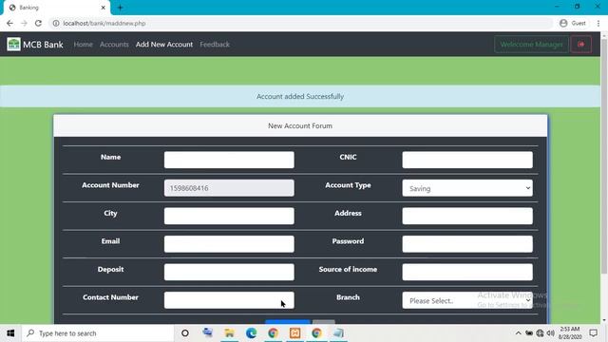Image resolution: width=608 pixels, height=342 pixels.
Task: Focus the CNIC input field
Action: point(467,160)
